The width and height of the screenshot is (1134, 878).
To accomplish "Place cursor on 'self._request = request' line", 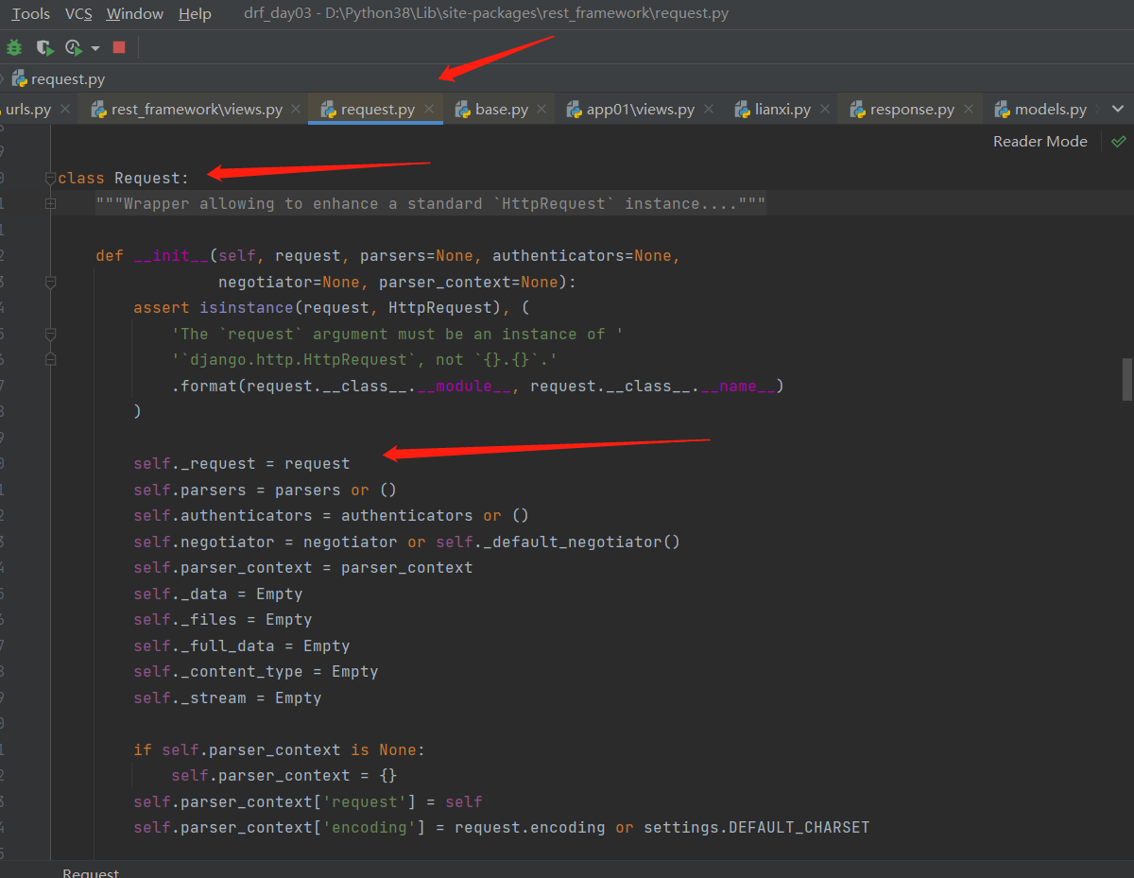I will (242, 464).
